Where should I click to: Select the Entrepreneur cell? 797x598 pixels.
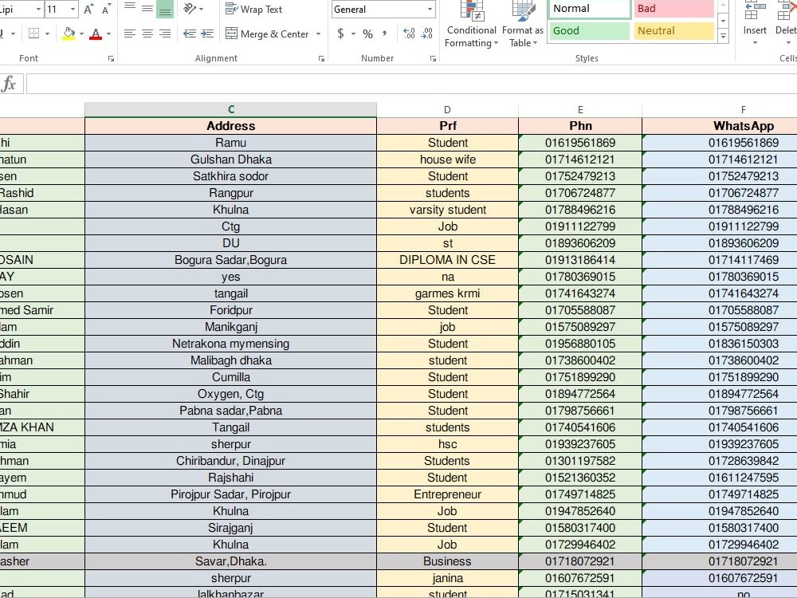447,494
